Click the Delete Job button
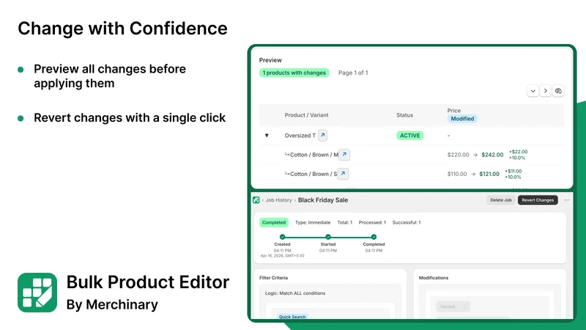The height and width of the screenshot is (330, 586). pos(501,200)
